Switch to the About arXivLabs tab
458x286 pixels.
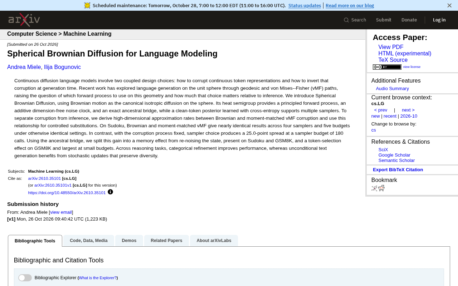click(x=214, y=241)
